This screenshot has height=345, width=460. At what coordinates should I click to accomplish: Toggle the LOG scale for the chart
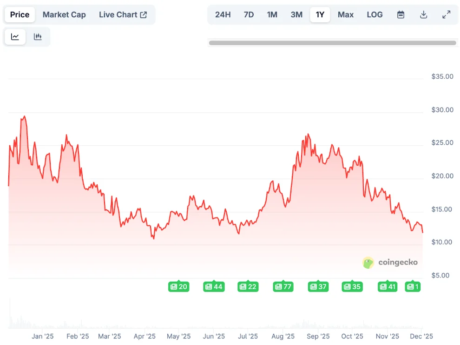tap(375, 14)
